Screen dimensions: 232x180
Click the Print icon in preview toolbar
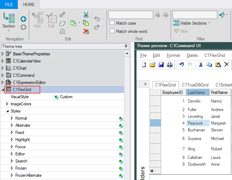pyautogui.click(x=170, y=65)
